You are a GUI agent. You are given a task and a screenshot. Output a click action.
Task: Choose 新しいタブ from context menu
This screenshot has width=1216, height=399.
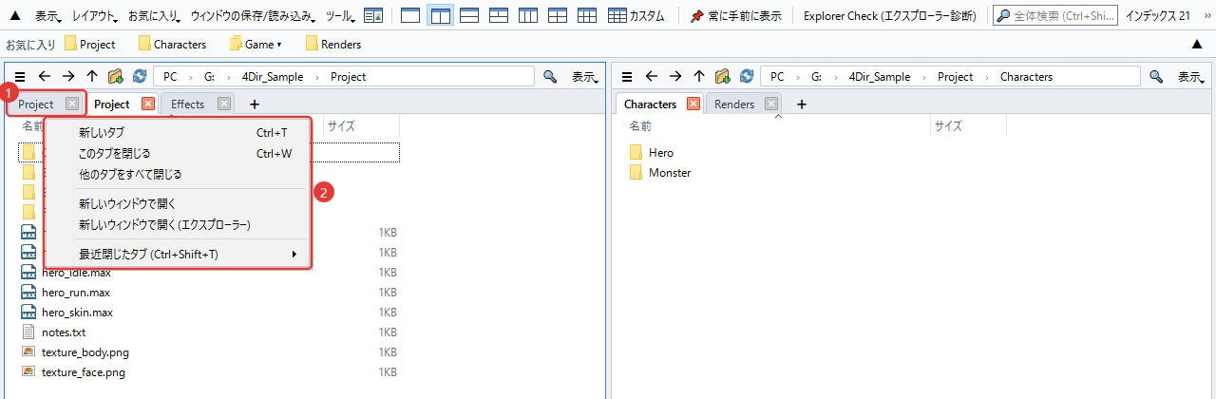pyautogui.click(x=177, y=133)
